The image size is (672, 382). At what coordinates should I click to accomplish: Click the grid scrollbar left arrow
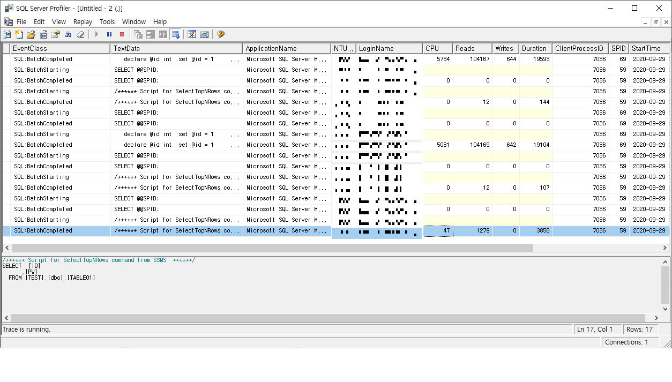7,248
